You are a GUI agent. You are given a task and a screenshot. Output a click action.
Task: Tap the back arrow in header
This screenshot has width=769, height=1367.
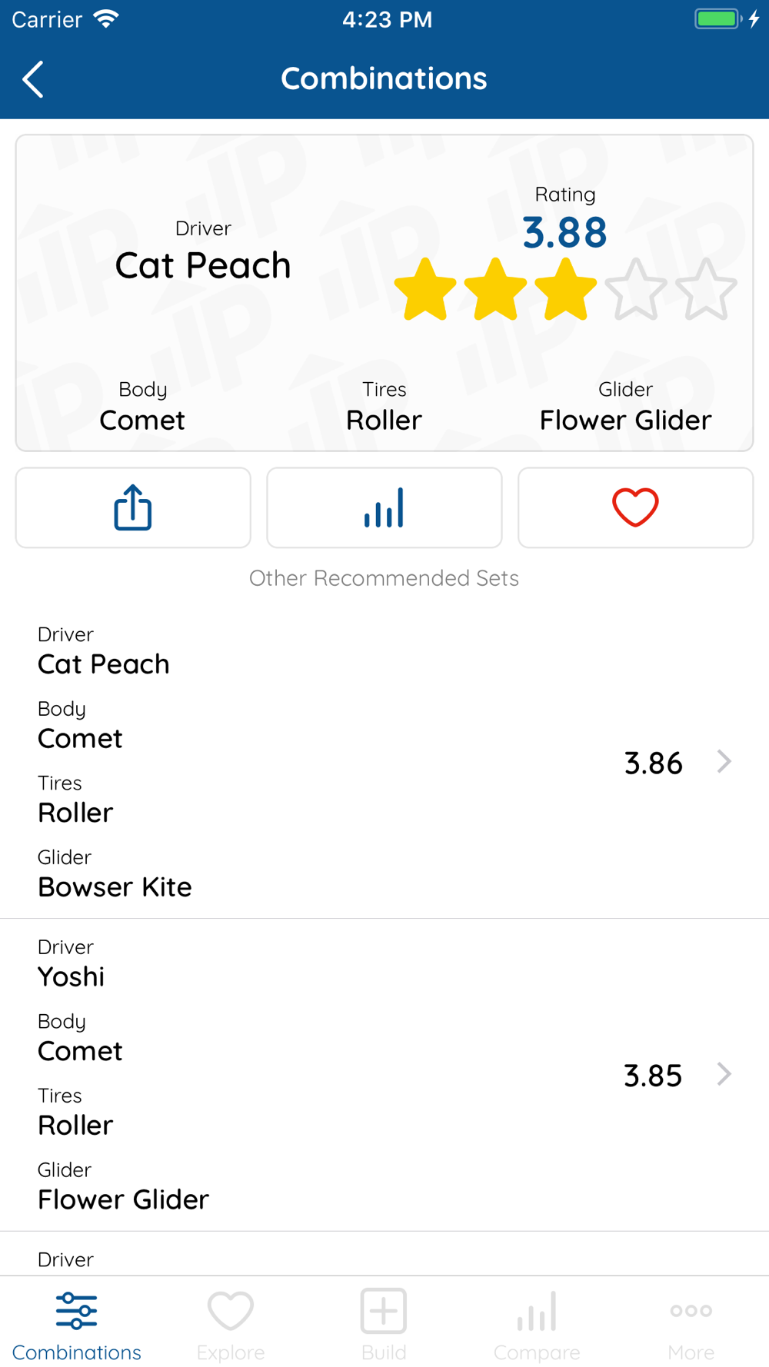(x=33, y=79)
